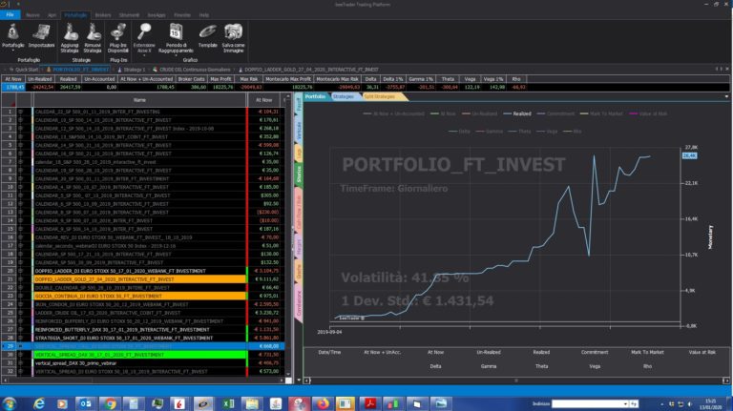733x411 pixels.
Task: Switch to the Brokers ribbon tab
Action: click(103, 15)
